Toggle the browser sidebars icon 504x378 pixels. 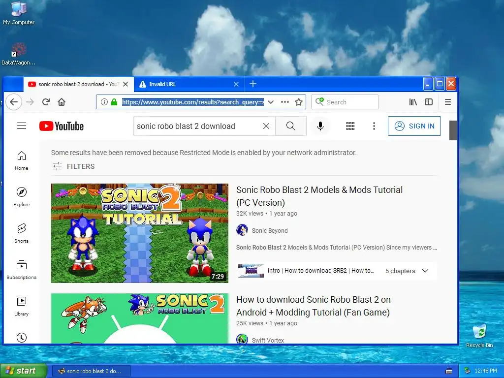(429, 102)
